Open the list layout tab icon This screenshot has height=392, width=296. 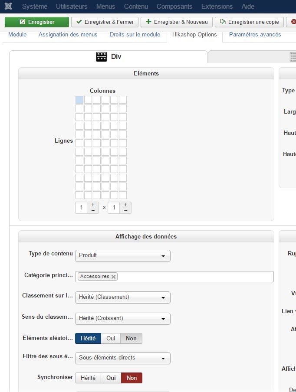[x=293, y=57]
